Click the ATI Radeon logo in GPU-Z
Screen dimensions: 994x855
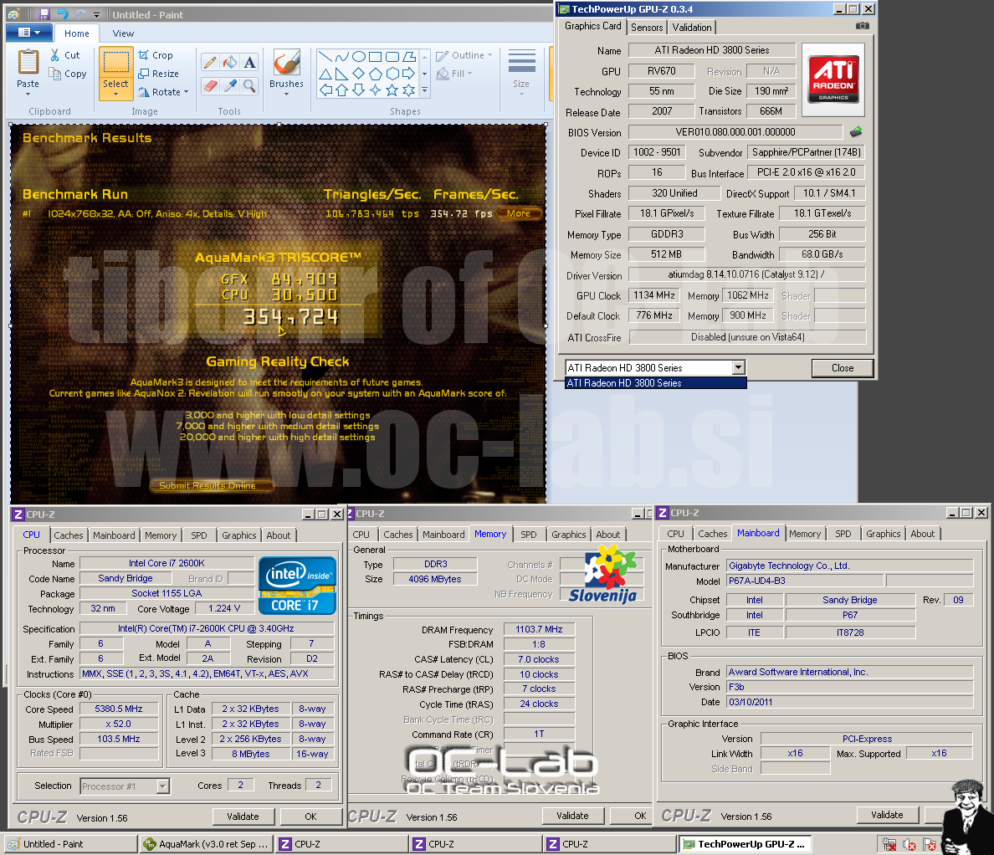tap(833, 79)
